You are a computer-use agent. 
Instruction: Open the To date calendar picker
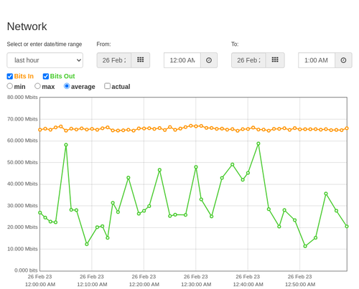(x=275, y=60)
